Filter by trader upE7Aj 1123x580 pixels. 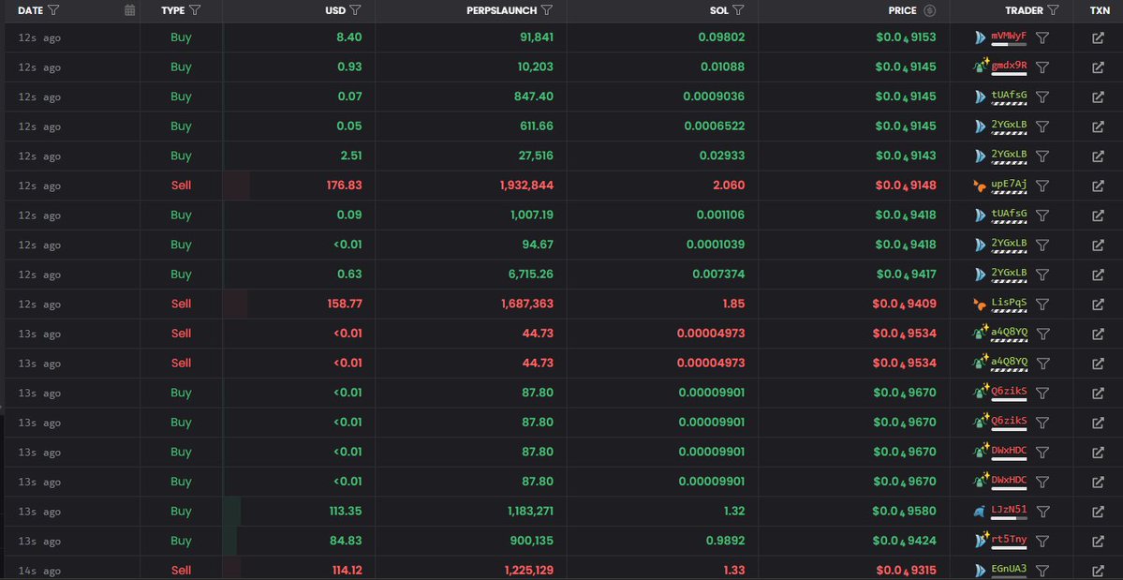click(x=1042, y=186)
